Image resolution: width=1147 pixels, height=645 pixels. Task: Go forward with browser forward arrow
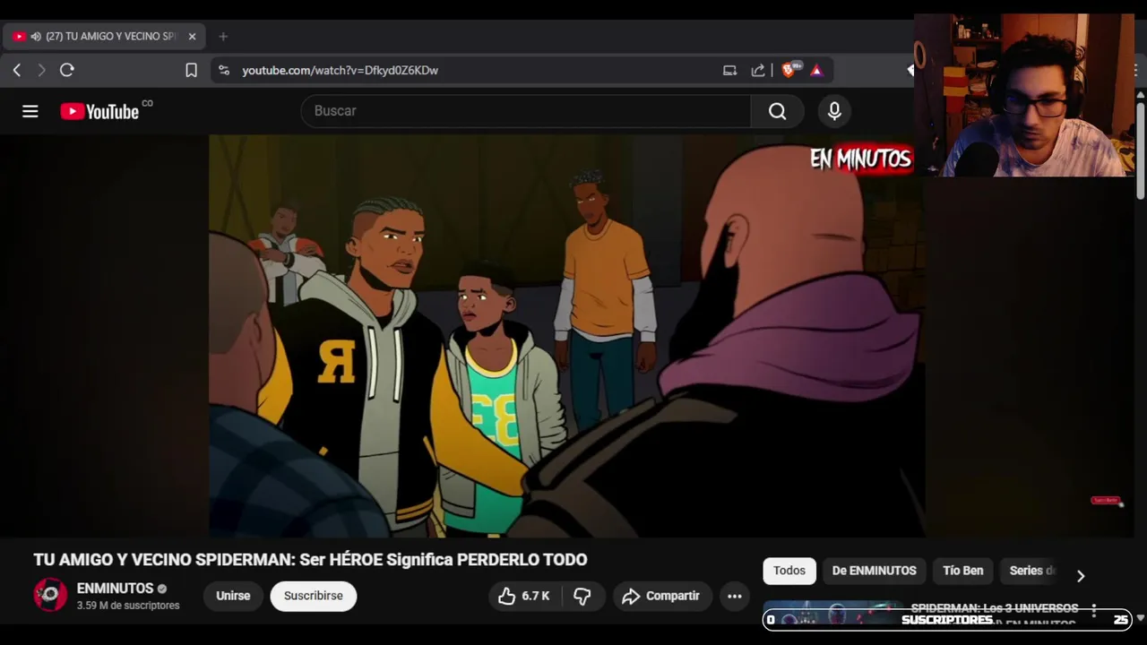click(41, 70)
